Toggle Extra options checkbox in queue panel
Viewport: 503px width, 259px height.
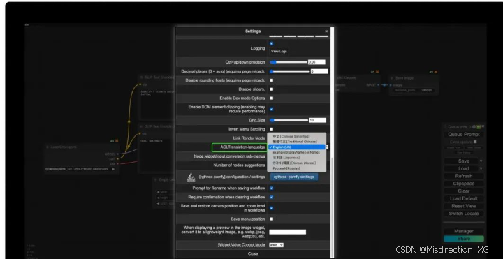(475, 142)
